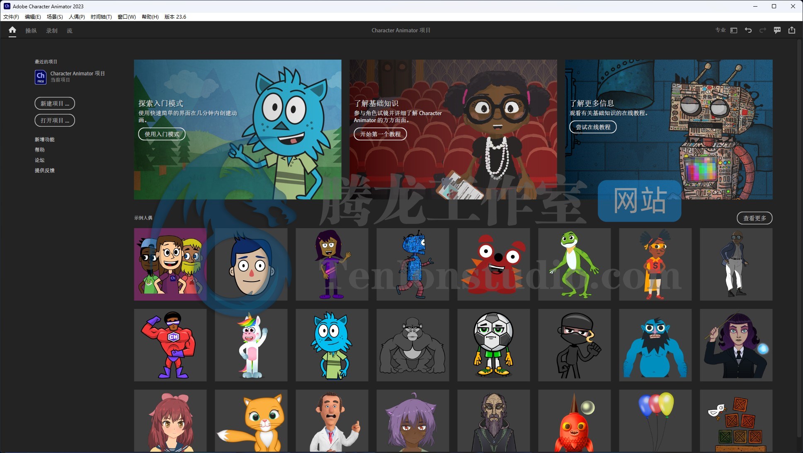
Task: Select the blue walking robot puppet
Action: point(413,264)
